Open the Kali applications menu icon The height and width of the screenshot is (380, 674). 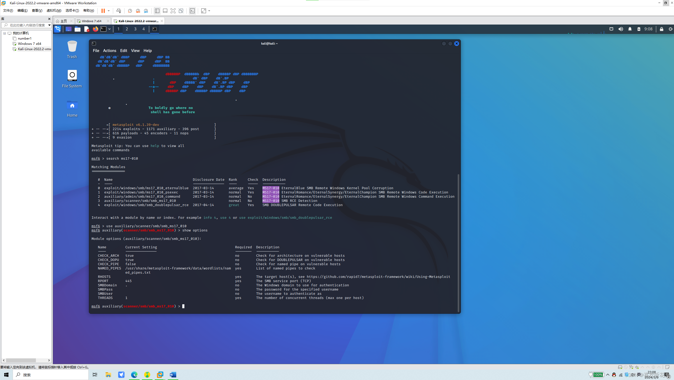58,29
